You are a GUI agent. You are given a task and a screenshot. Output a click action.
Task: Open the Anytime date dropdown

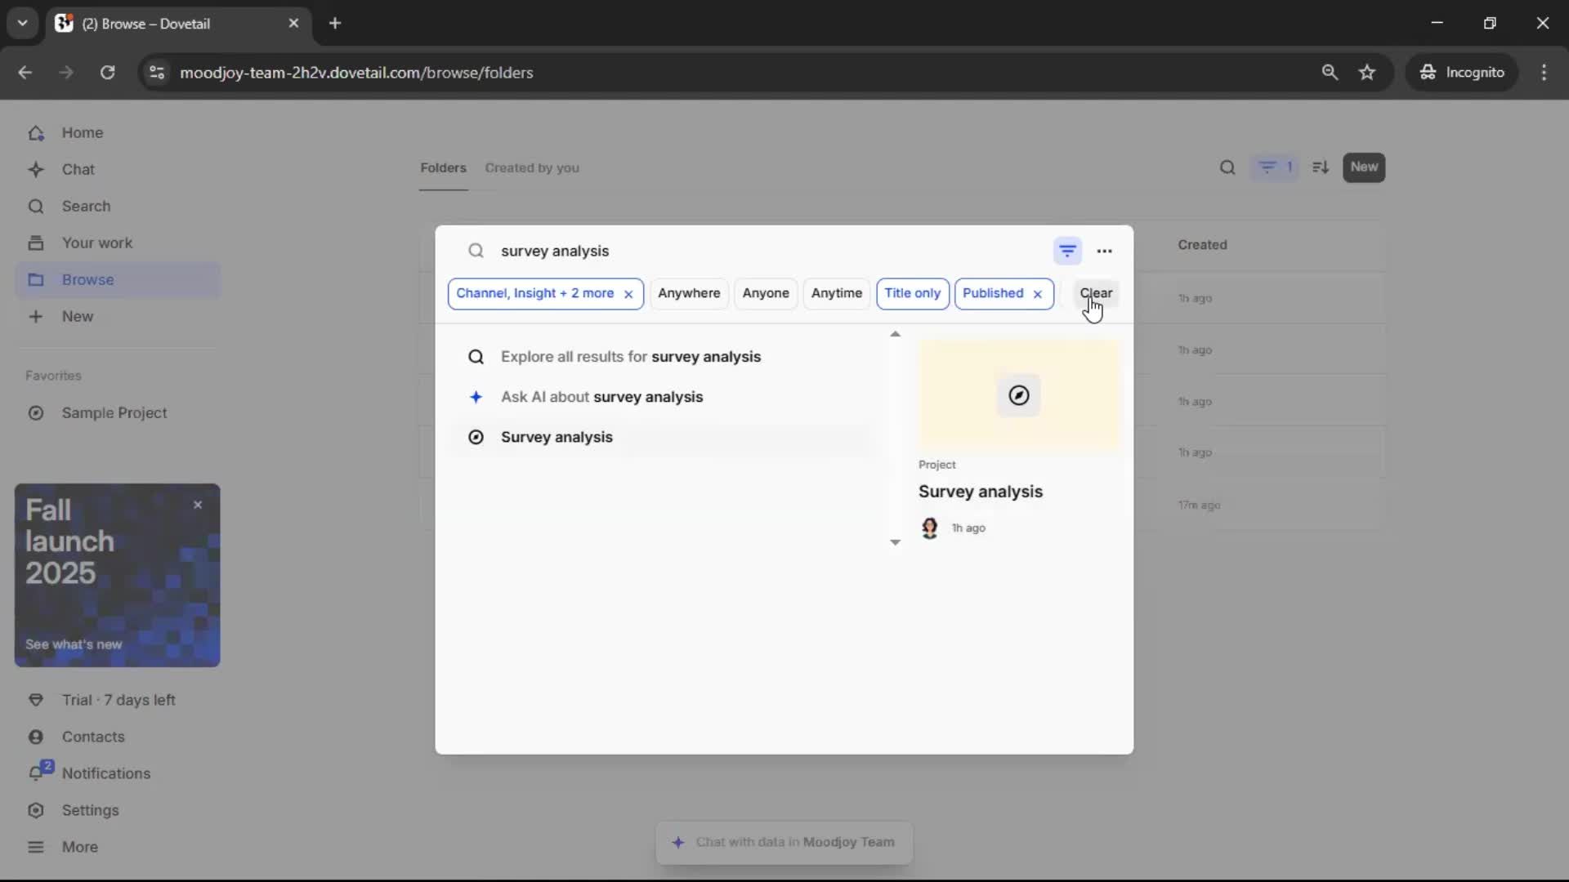pyautogui.click(x=836, y=293)
